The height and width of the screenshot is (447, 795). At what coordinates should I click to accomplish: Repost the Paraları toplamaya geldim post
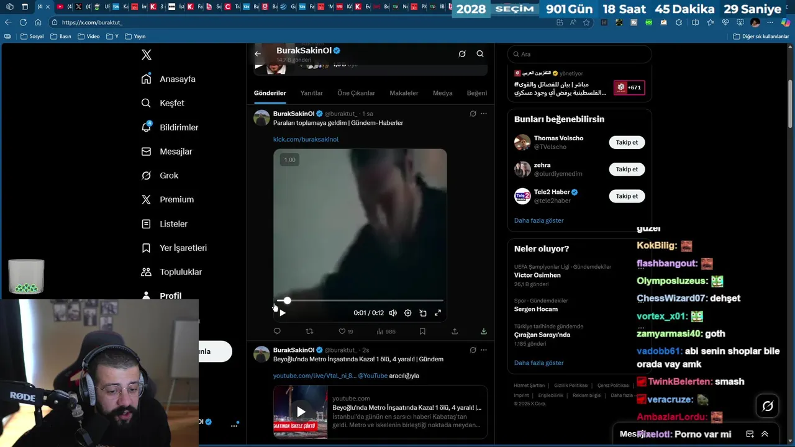(309, 332)
